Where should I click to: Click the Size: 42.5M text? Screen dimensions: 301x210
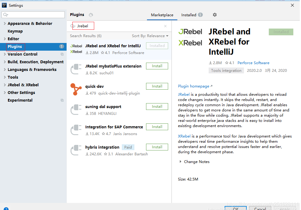pyautogui.click(x=188, y=179)
